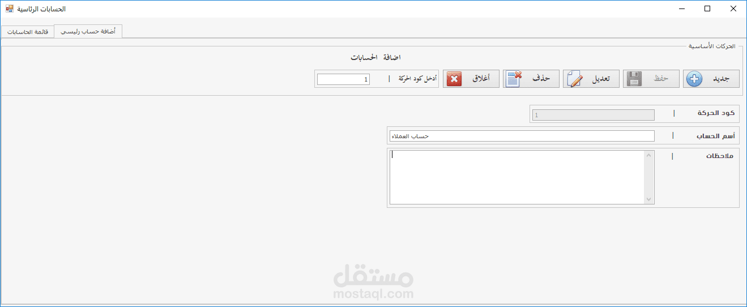Click the notes scrollbar up arrow
Screen dimensions: 747x307
[649, 155]
